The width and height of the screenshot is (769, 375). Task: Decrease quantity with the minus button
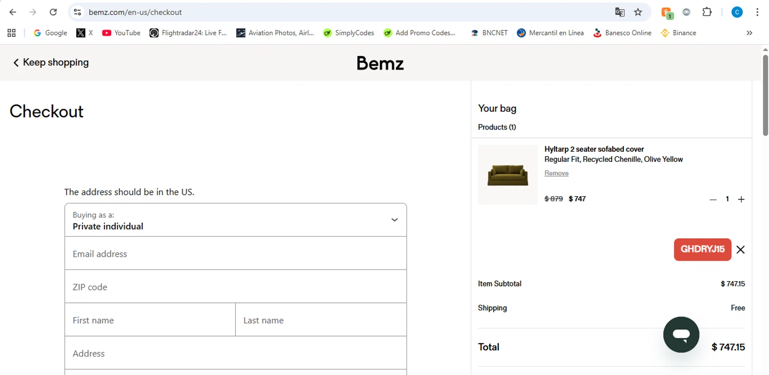[x=713, y=199]
